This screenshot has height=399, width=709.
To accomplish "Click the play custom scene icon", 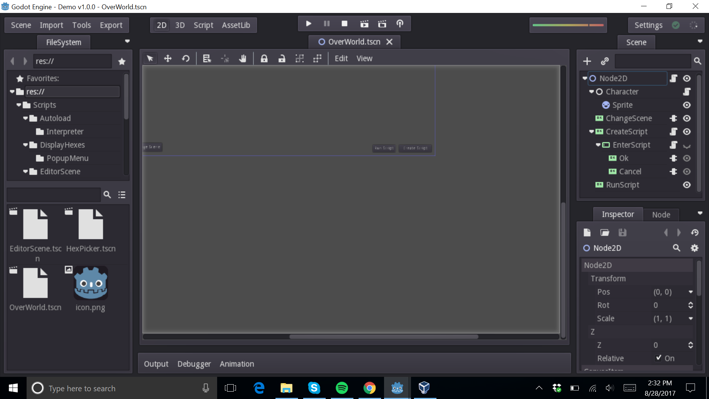I will coord(382,24).
